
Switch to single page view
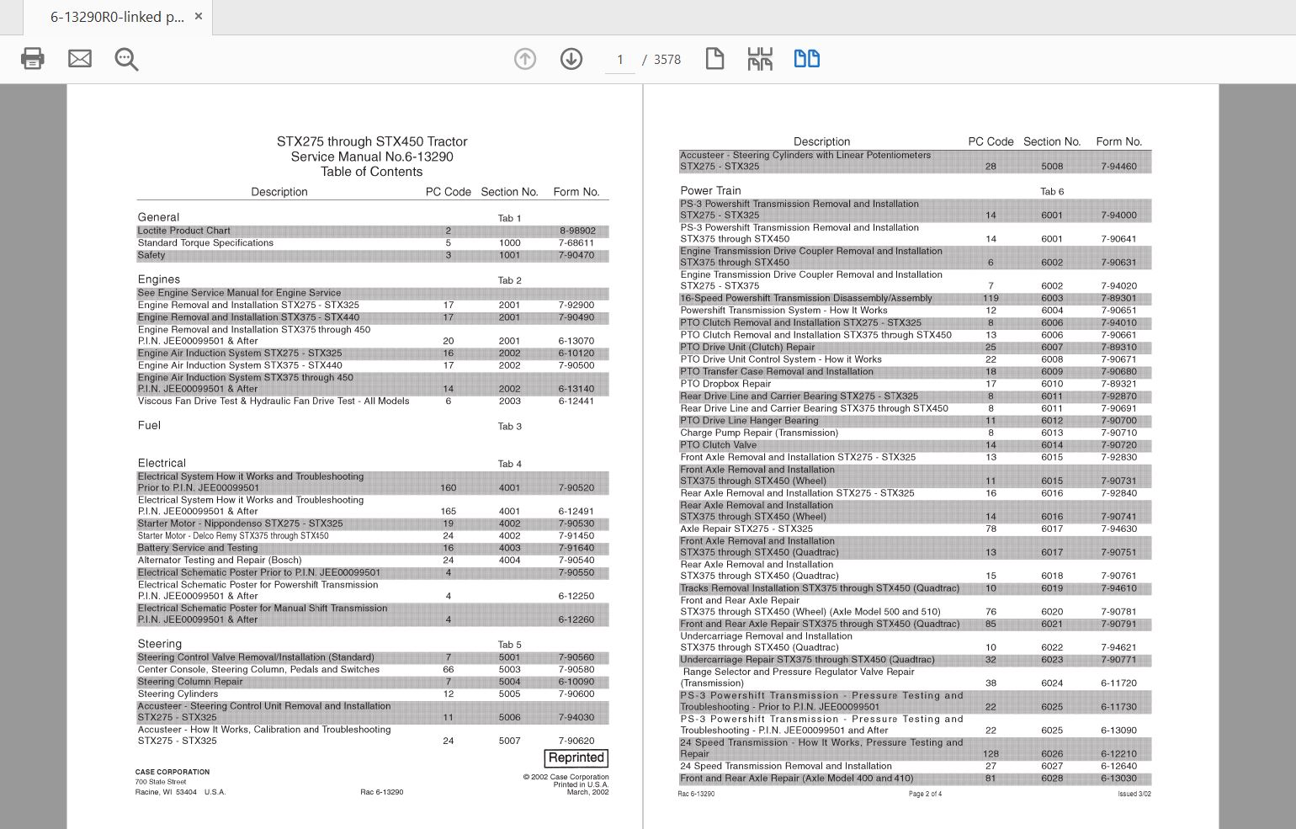point(714,59)
